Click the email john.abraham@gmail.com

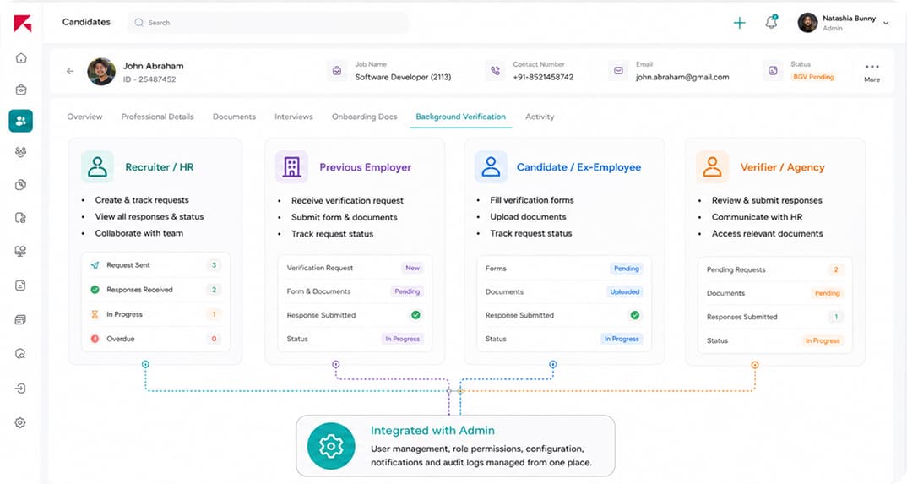pos(682,77)
